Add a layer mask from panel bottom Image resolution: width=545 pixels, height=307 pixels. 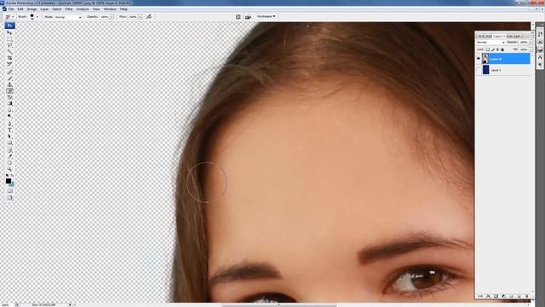click(496, 296)
